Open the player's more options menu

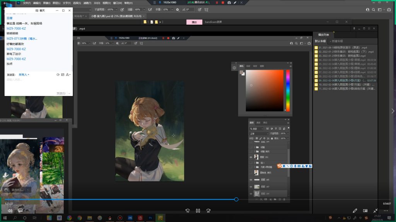coord(386,210)
